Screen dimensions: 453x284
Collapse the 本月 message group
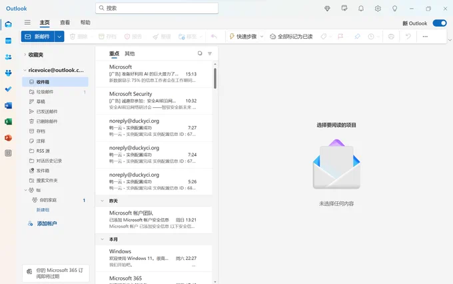point(103,239)
